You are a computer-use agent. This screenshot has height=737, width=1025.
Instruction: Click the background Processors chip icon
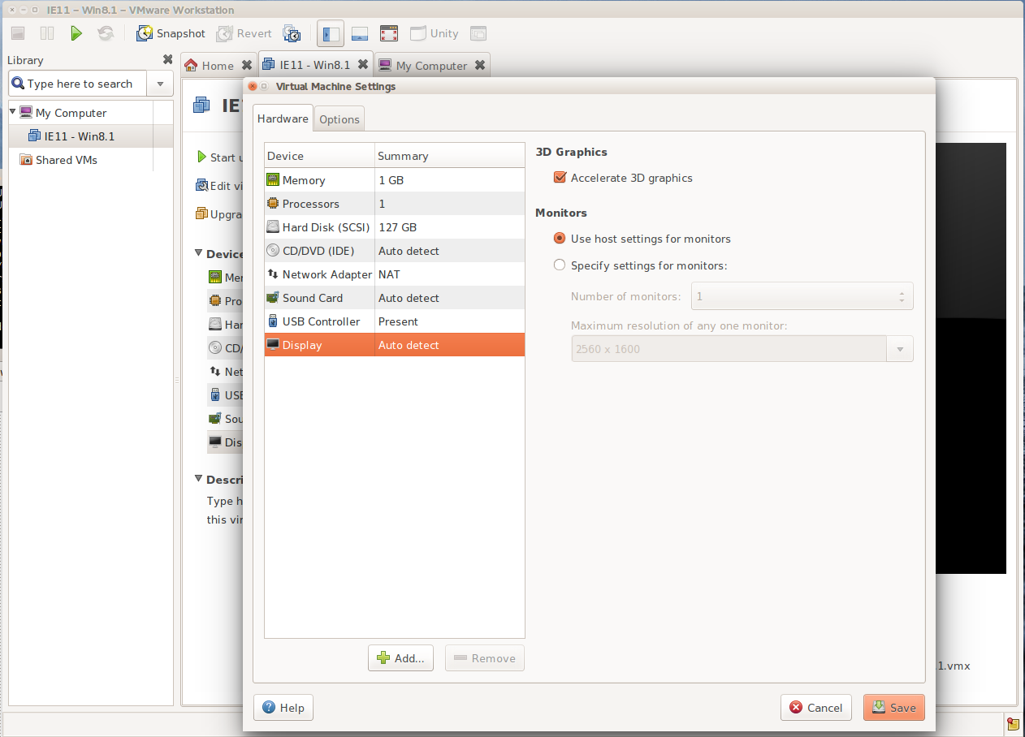(215, 301)
